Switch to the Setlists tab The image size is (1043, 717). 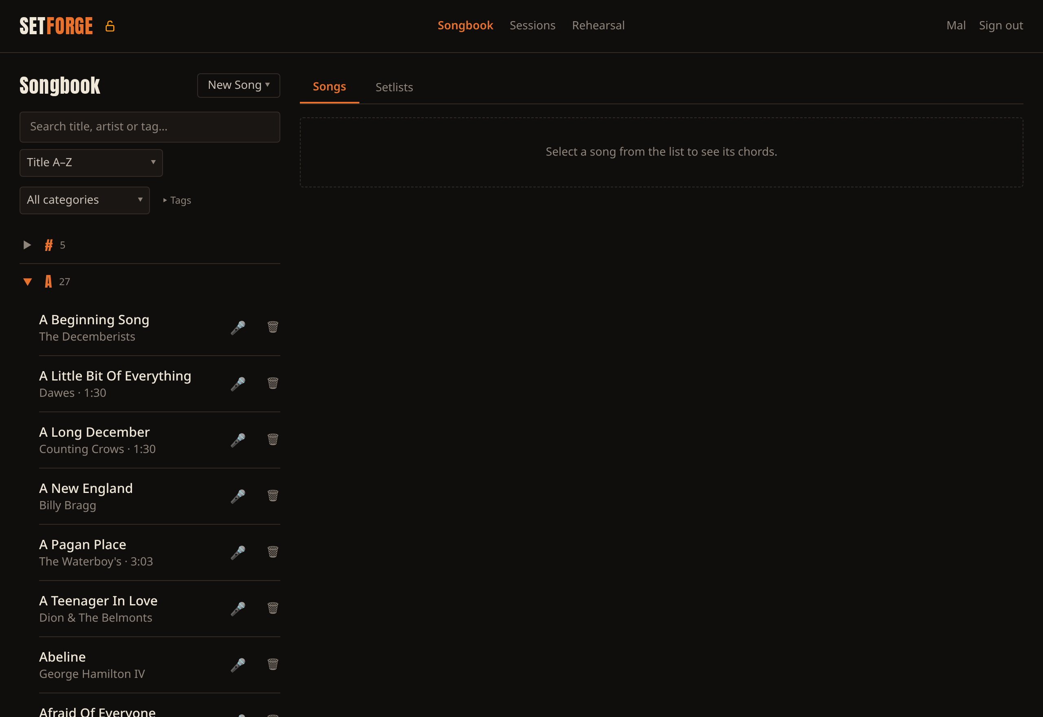[x=394, y=87]
